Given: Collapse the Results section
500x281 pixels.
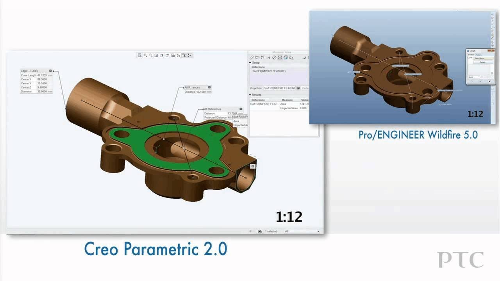Looking at the screenshot, I should point(250,95).
